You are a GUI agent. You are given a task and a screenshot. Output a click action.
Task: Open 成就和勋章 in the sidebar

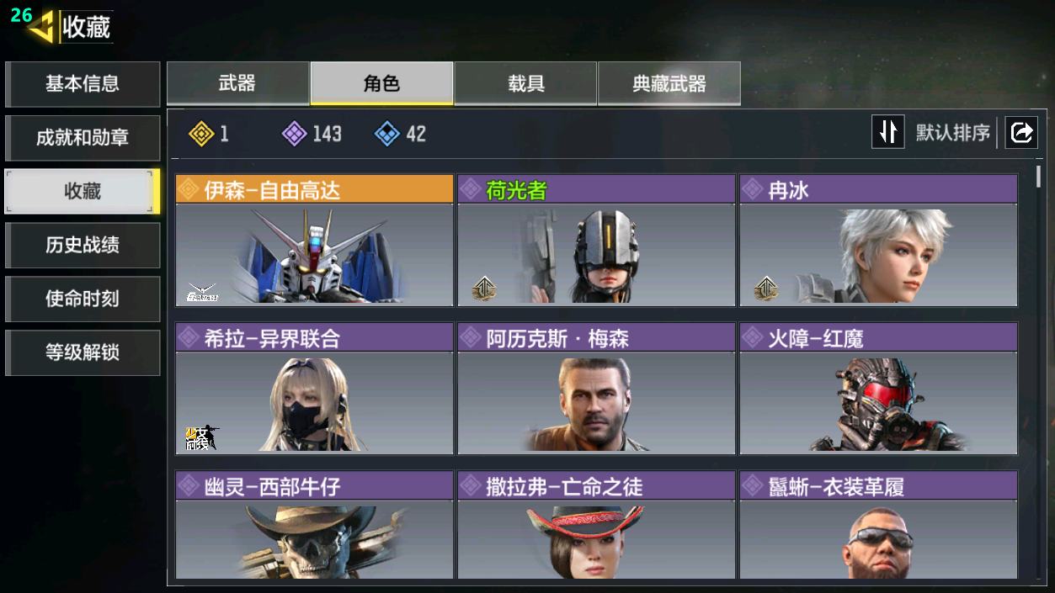[83, 138]
